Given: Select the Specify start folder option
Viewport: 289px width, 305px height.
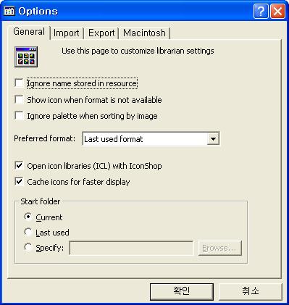Looking at the screenshot, I should 28,247.
